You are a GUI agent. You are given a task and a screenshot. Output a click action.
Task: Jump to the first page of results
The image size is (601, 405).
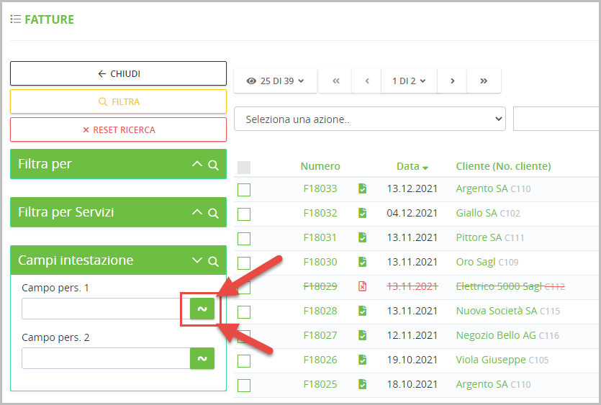click(x=335, y=81)
